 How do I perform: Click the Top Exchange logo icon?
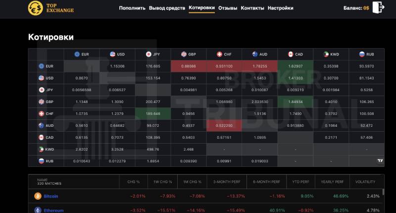point(35,8)
